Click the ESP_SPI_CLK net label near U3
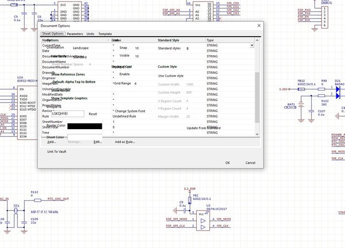Viewport: 345px width, 248px height. [x=175, y=226]
